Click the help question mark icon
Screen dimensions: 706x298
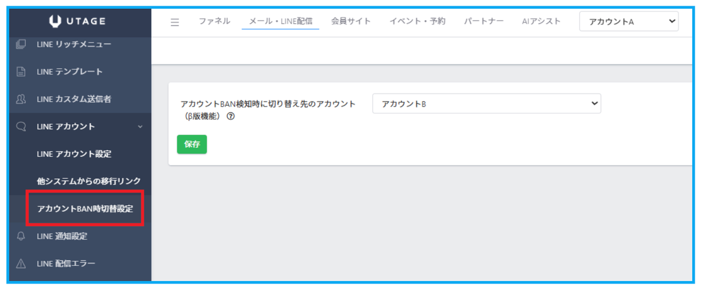coord(231,116)
